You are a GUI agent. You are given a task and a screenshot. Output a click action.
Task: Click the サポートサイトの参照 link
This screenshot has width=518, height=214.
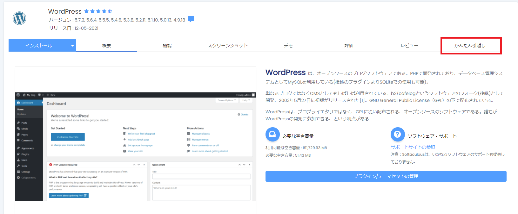[413, 147]
